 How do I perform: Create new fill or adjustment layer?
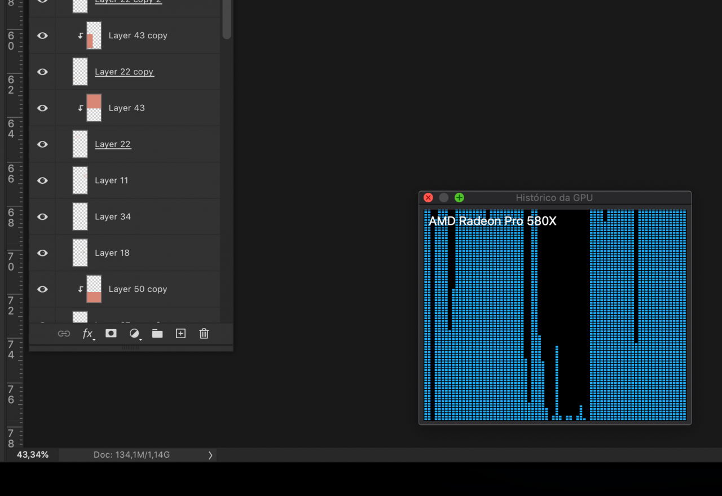135,334
